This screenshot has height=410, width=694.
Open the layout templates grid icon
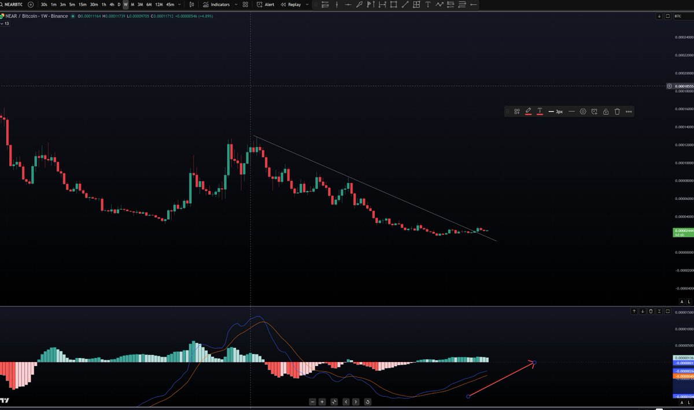pos(246,4)
